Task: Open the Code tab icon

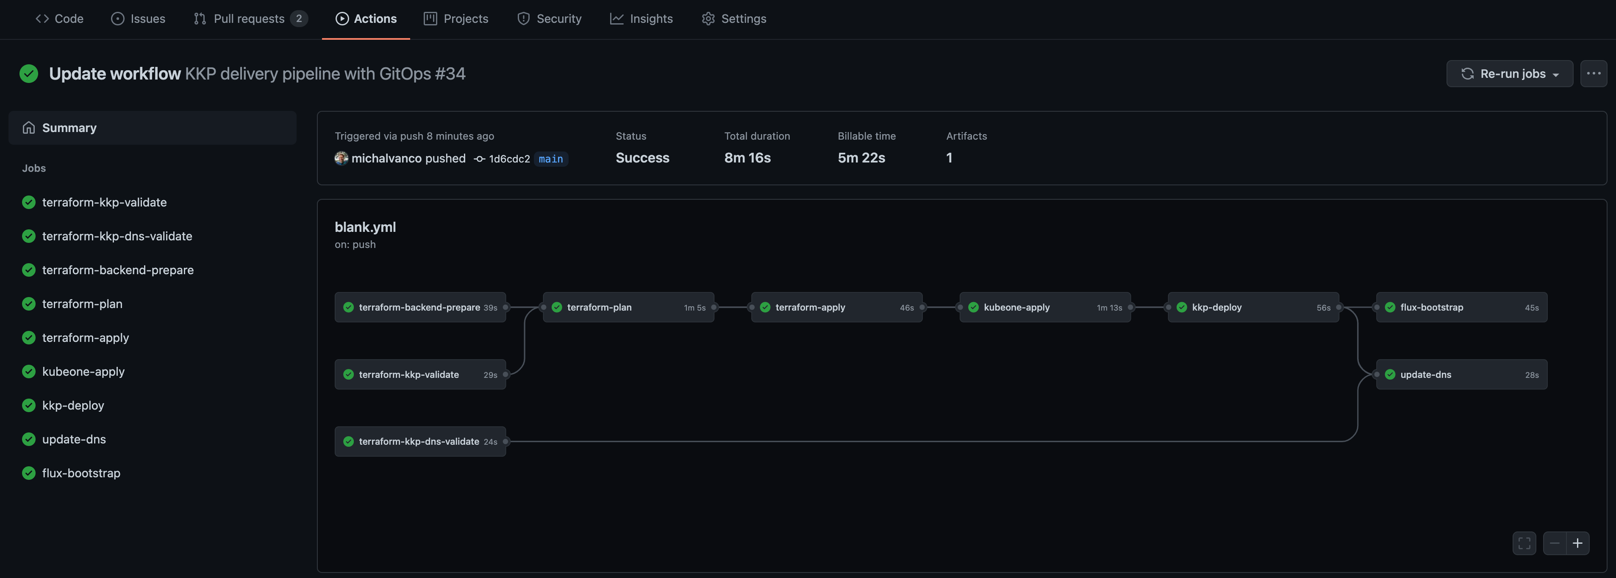Action: [42, 18]
